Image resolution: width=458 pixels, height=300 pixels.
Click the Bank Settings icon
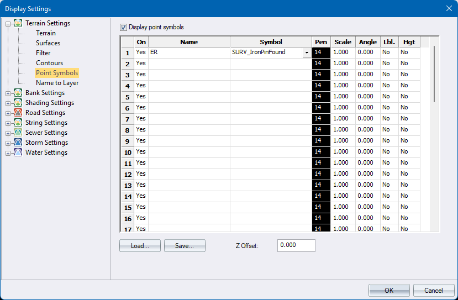18,93
